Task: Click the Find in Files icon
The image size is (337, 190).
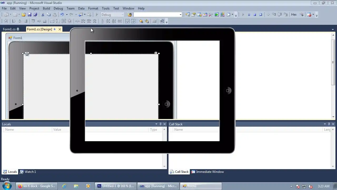Action: coord(130,15)
